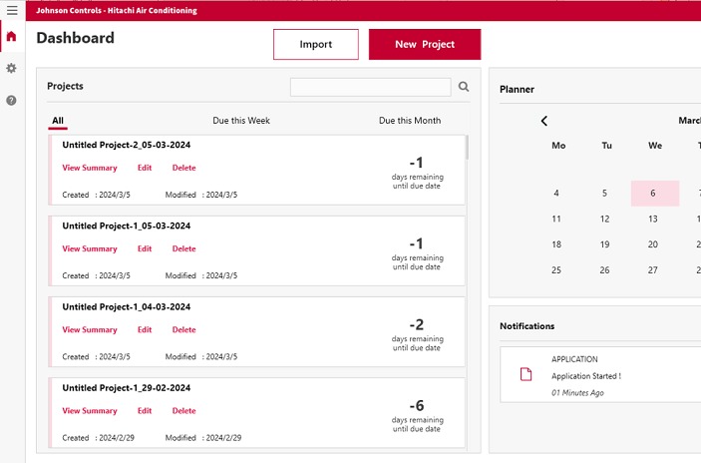Click the Help question mark icon

tap(11, 100)
